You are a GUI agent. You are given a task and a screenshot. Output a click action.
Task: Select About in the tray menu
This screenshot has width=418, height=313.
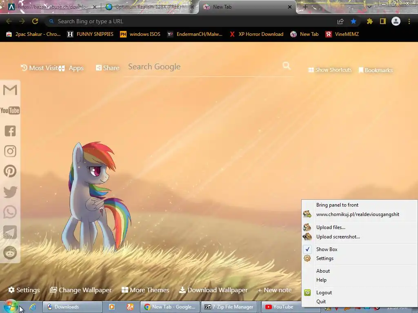coord(359,271)
